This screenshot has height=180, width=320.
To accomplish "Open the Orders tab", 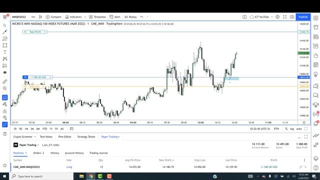I will pyautogui.click(x=38, y=153).
